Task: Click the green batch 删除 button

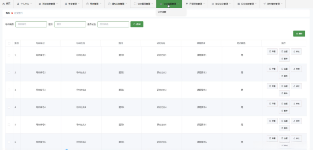Action: tap(299, 34)
